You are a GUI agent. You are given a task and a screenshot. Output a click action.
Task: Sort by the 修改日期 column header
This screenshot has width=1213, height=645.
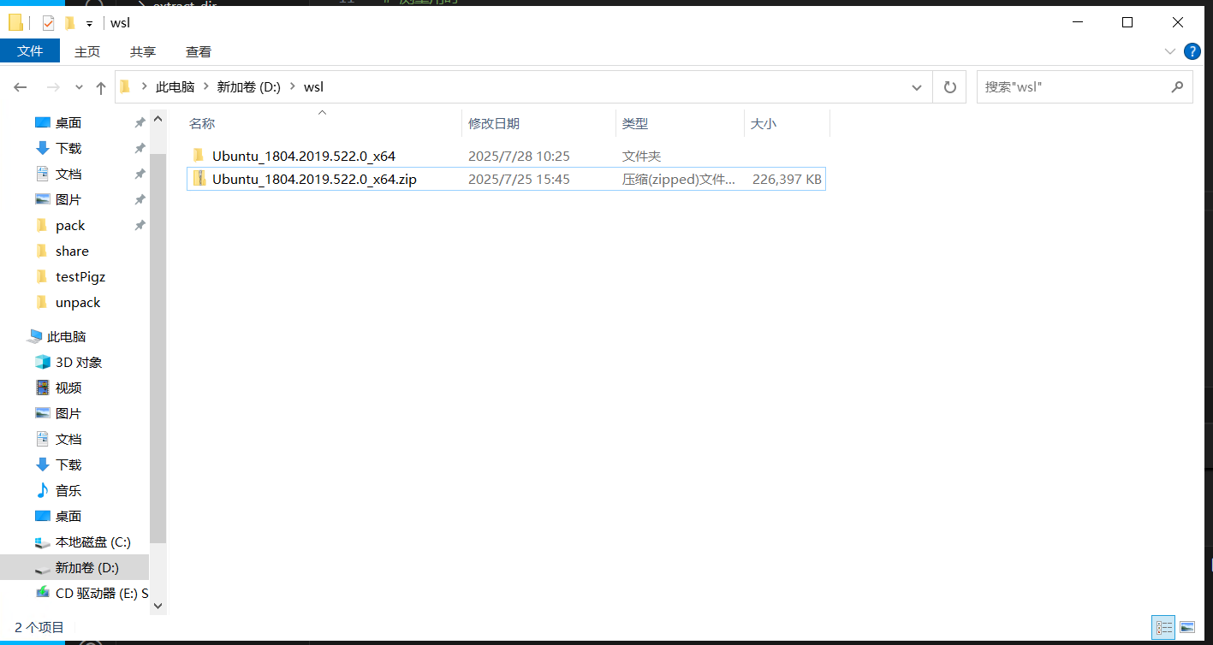(x=494, y=123)
